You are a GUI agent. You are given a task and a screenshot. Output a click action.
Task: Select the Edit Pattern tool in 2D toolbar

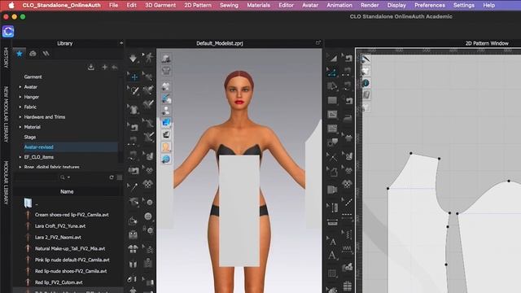click(332, 72)
